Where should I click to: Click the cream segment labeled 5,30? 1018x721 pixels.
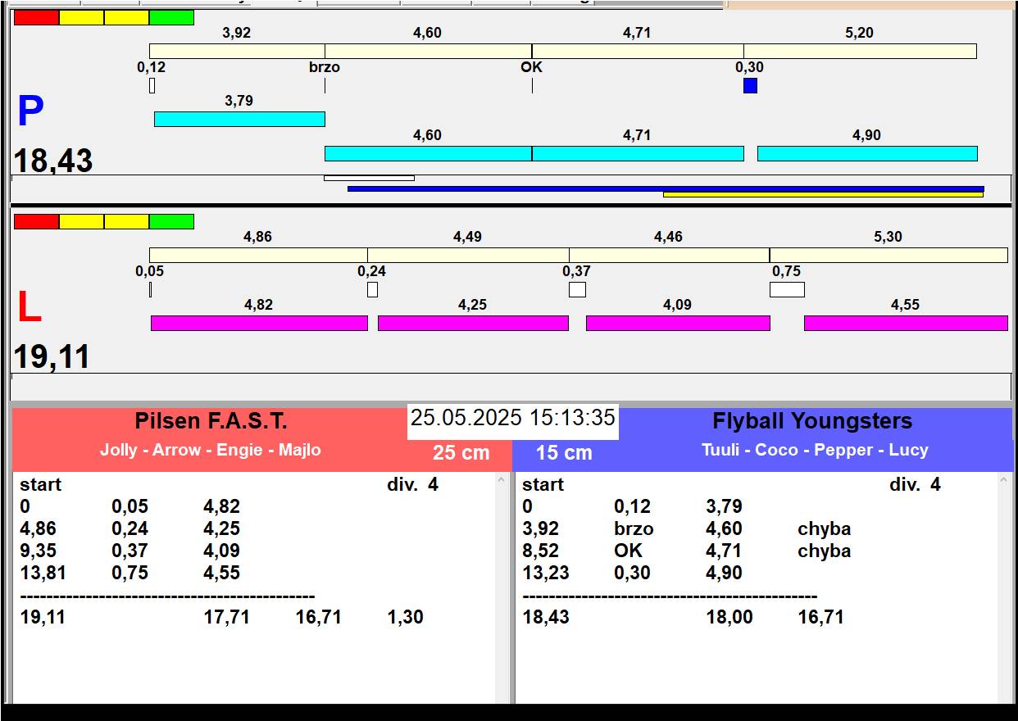[888, 255]
